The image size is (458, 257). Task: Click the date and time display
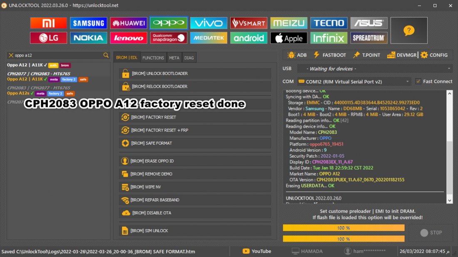click(x=424, y=251)
